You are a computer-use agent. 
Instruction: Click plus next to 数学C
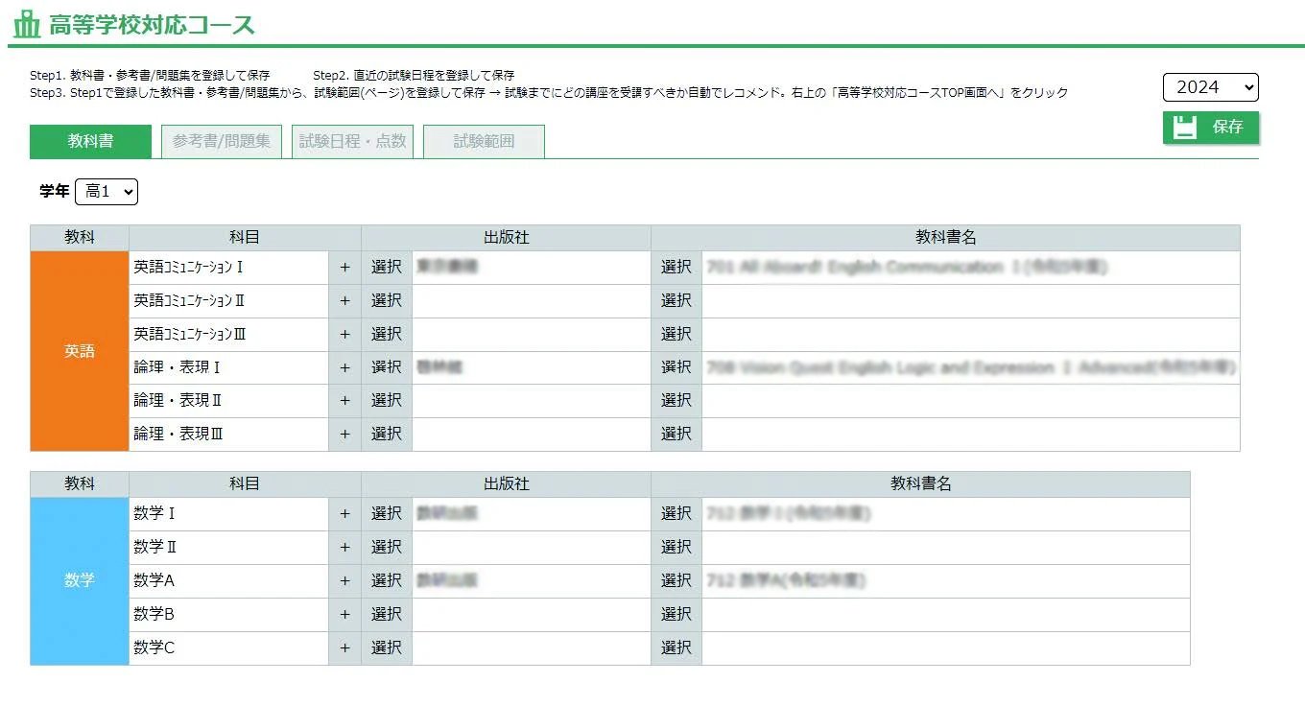(x=345, y=647)
